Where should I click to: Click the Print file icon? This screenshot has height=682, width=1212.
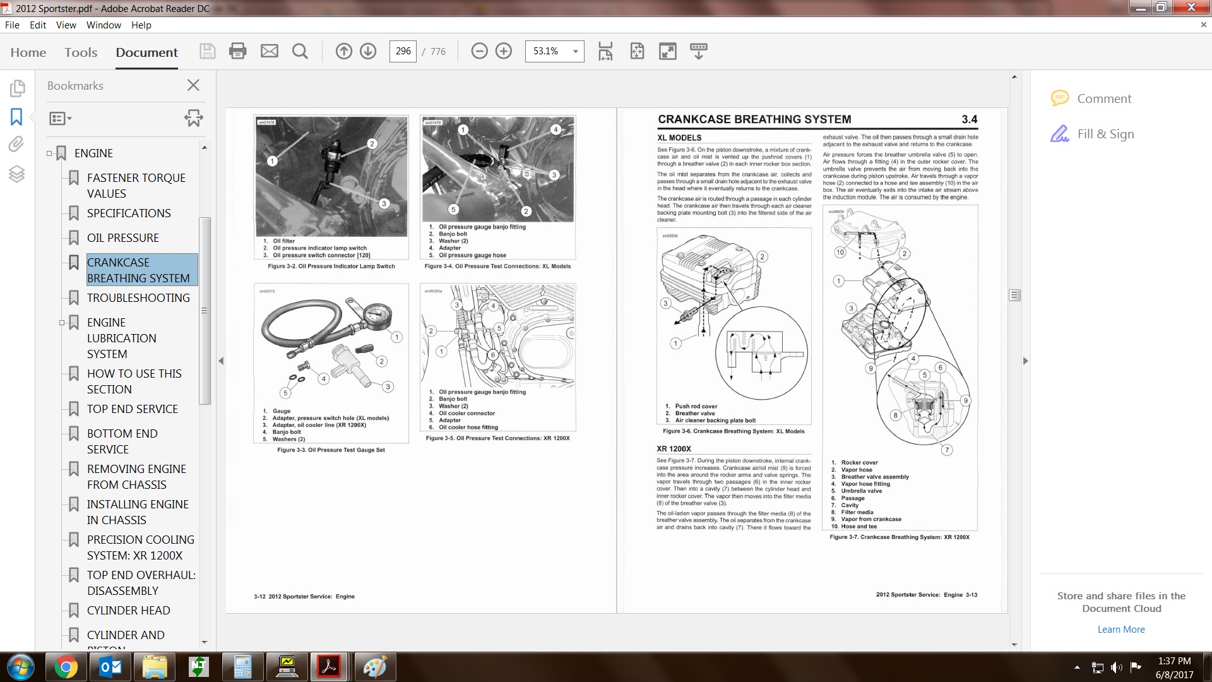pos(238,51)
